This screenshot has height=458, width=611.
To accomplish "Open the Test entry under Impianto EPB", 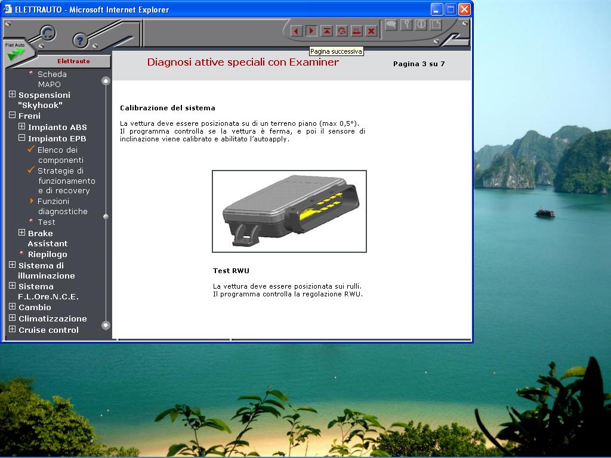I will (x=47, y=222).
